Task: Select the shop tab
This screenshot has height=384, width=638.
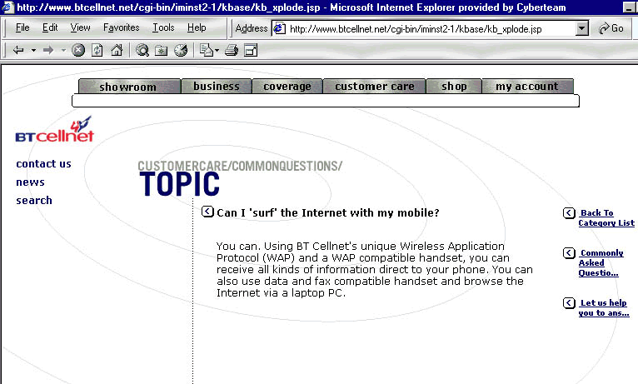Action: (x=454, y=87)
